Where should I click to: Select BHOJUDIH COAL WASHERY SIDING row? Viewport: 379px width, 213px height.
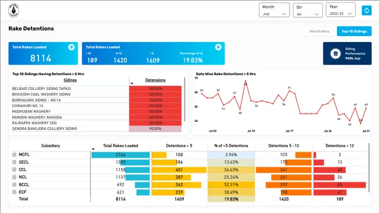(x=97, y=94)
